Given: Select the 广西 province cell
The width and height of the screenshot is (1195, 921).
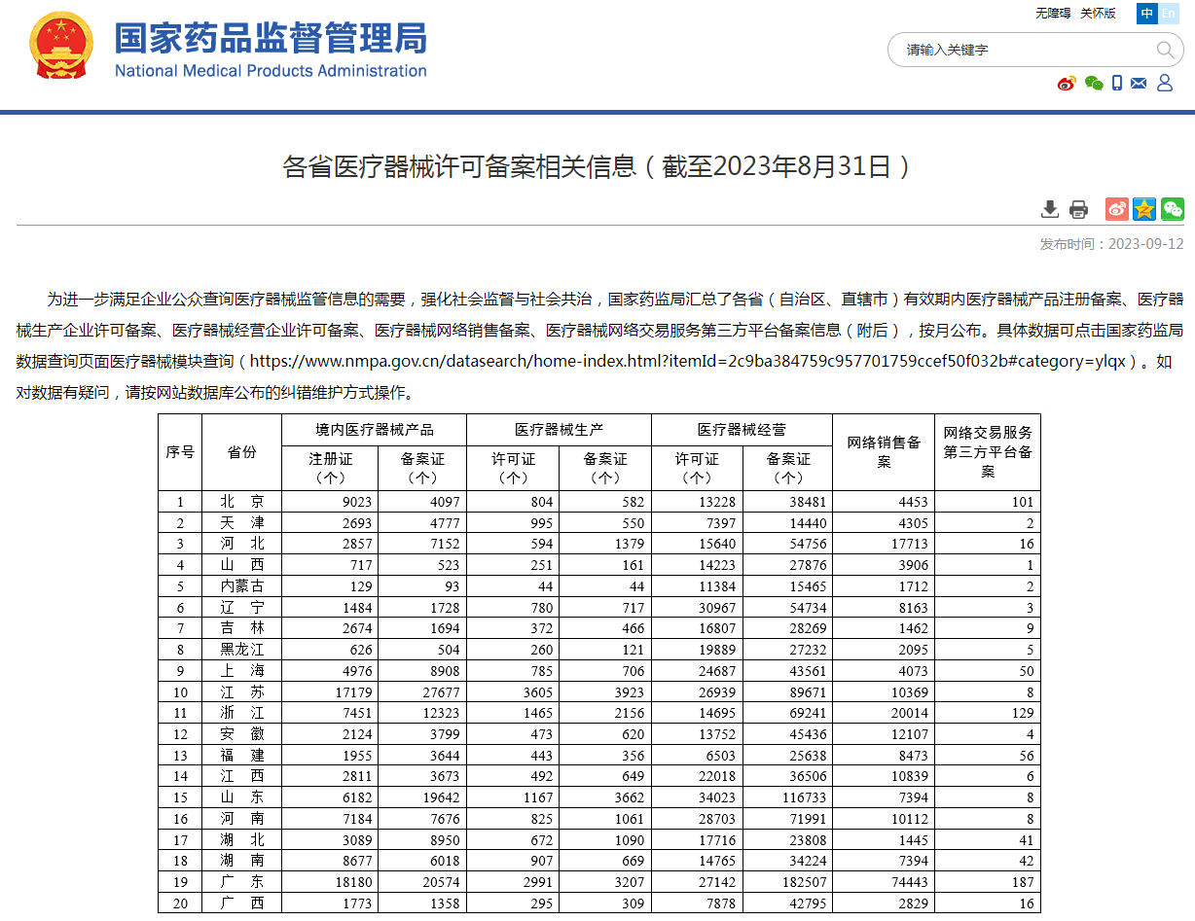Looking at the screenshot, I should click(242, 903).
